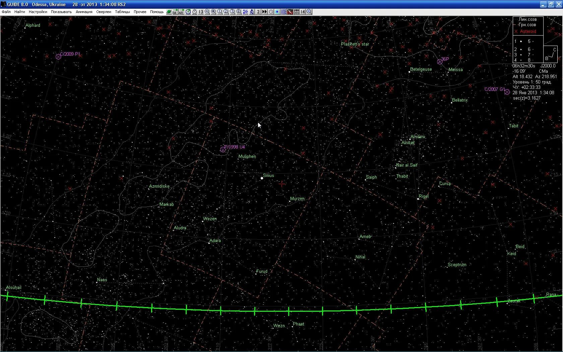
Task: Click the magnifier icon numbered 1
Action: [220, 12]
